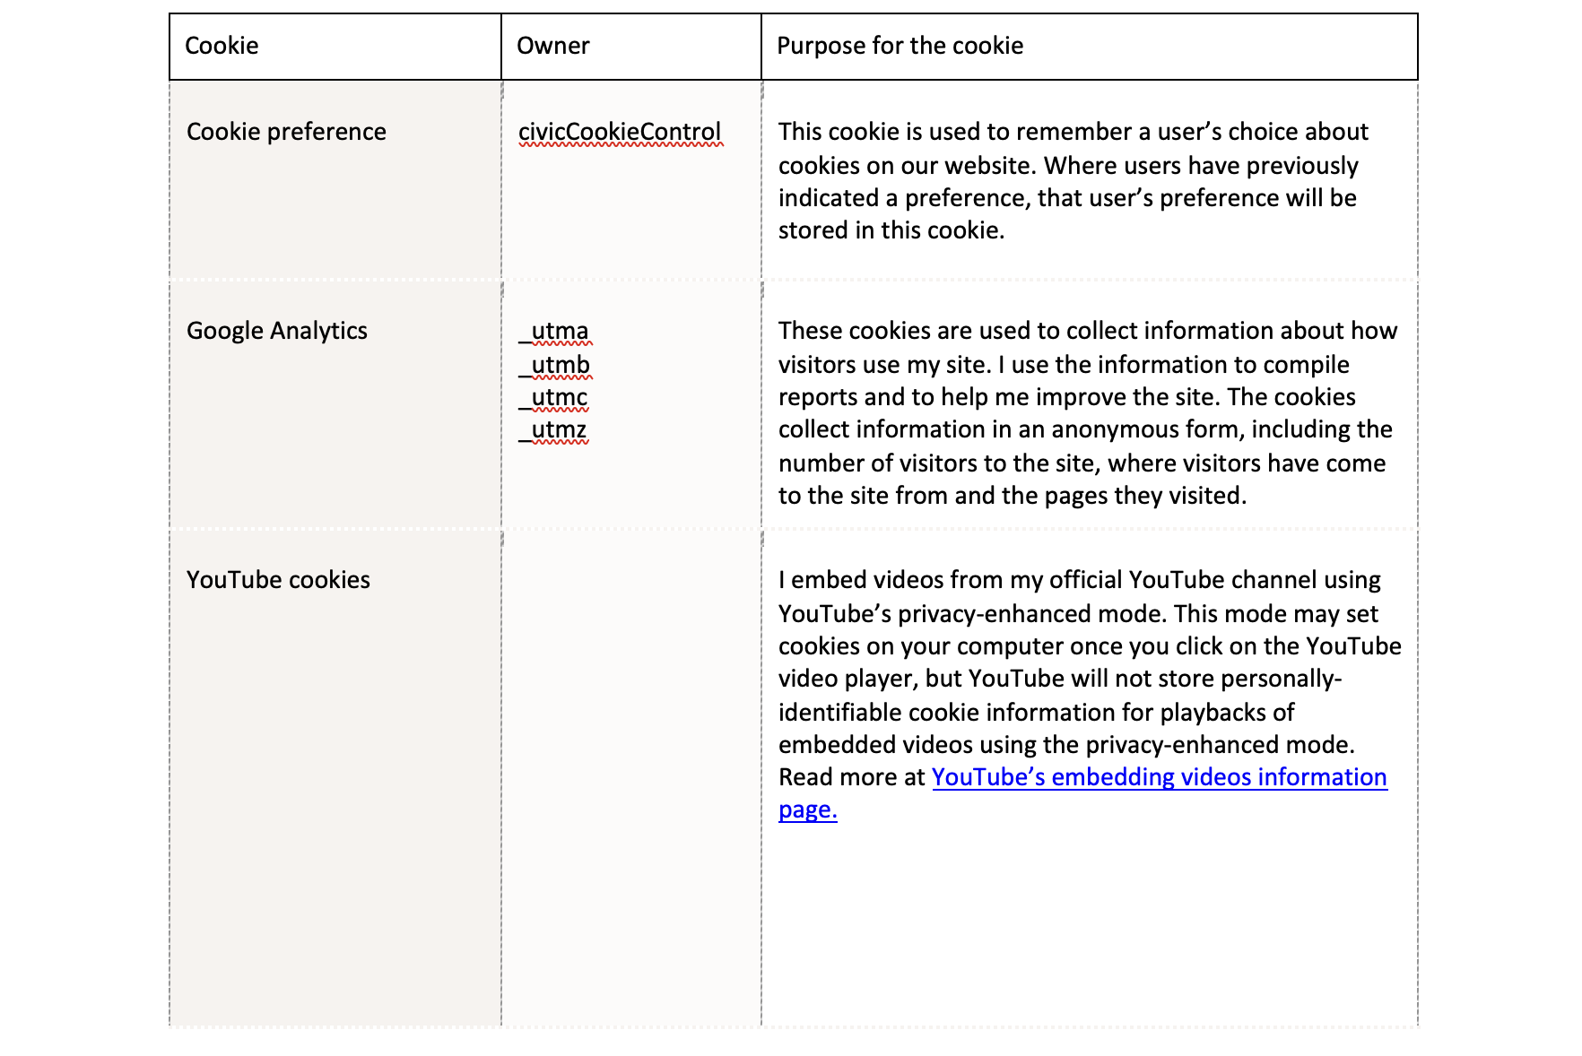Click the "Cookie" column header cell
The width and height of the screenshot is (1582, 1056).
pos(222,46)
